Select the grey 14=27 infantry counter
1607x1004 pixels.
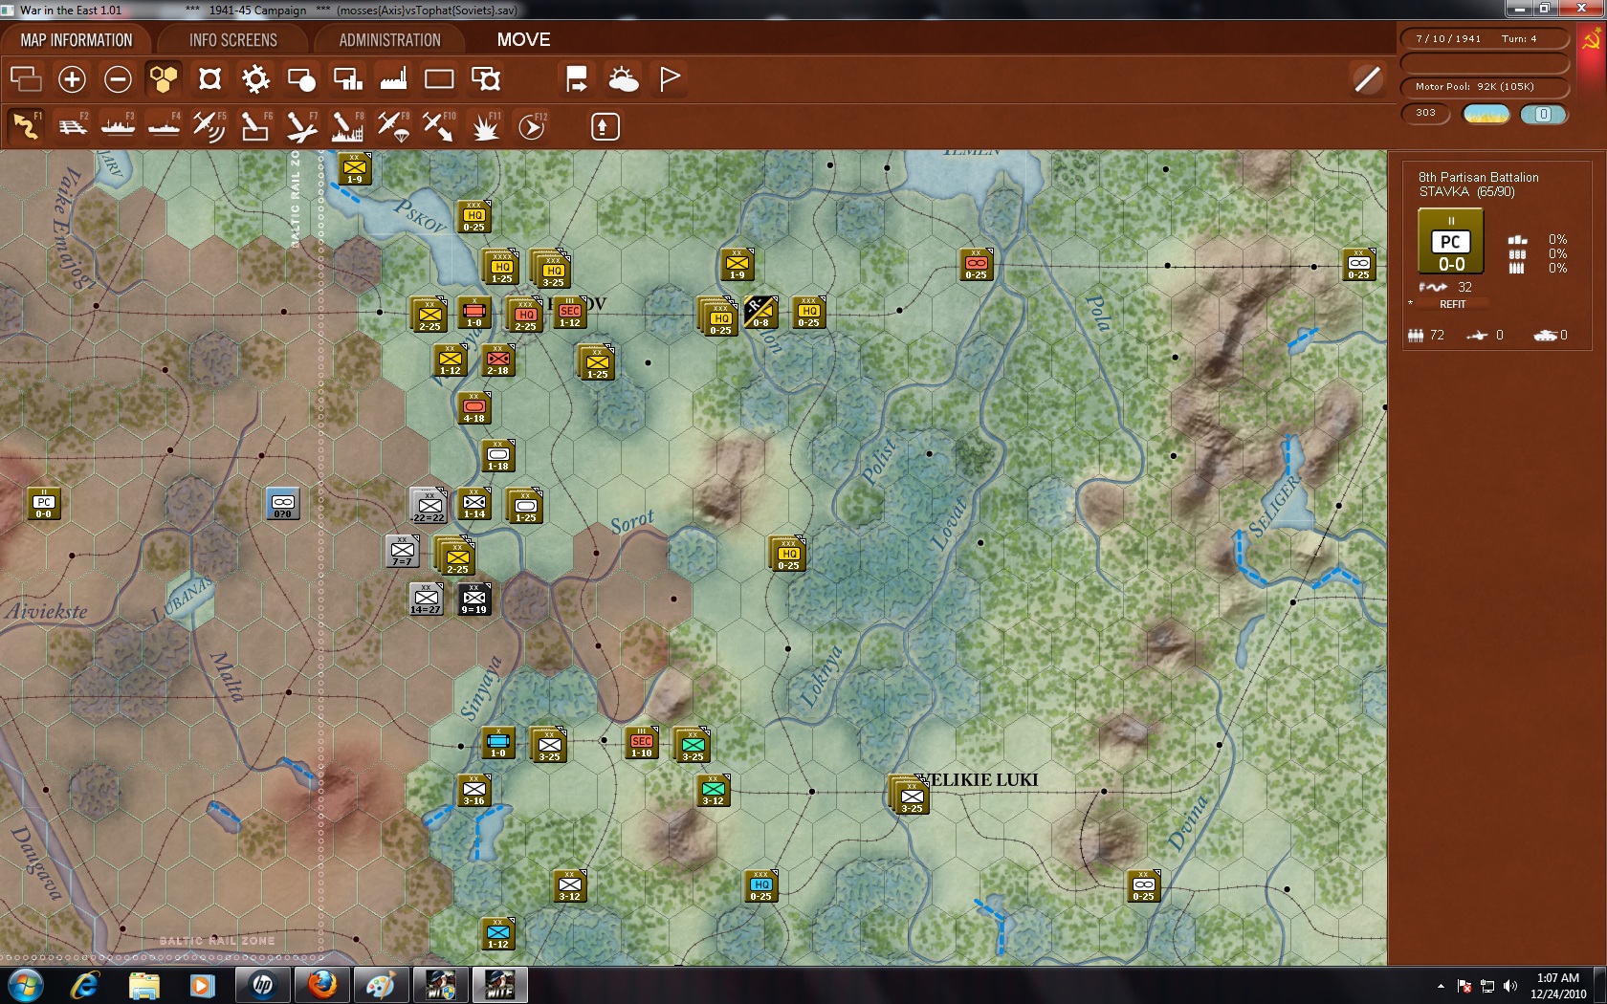(426, 599)
